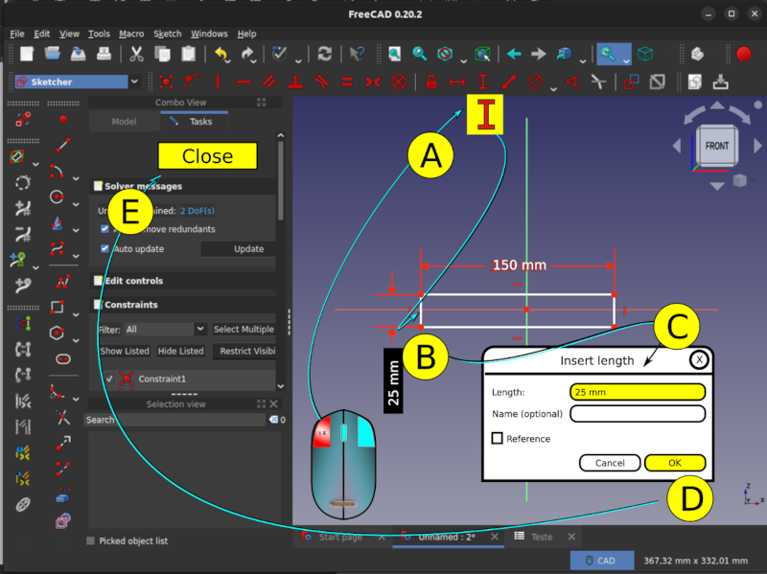Apply the equal constraint tool
Image resolution: width=767 pixels, height=574 pixels.
tap(347, 81)
